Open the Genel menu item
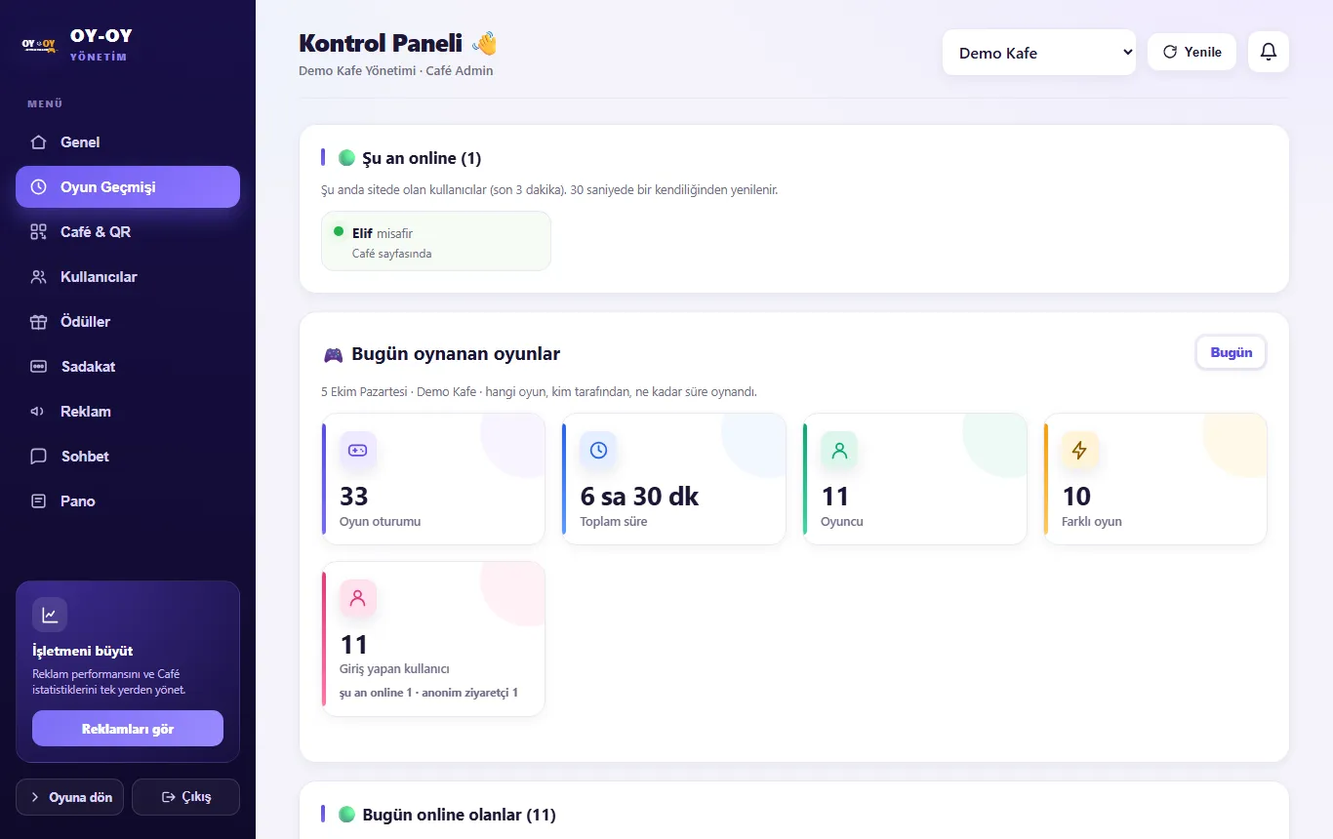 pos(128,142)
